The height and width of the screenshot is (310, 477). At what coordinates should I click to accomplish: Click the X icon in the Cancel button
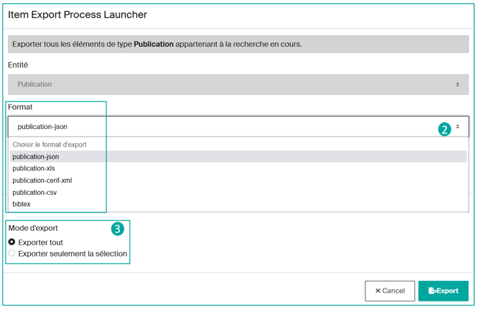378,291
